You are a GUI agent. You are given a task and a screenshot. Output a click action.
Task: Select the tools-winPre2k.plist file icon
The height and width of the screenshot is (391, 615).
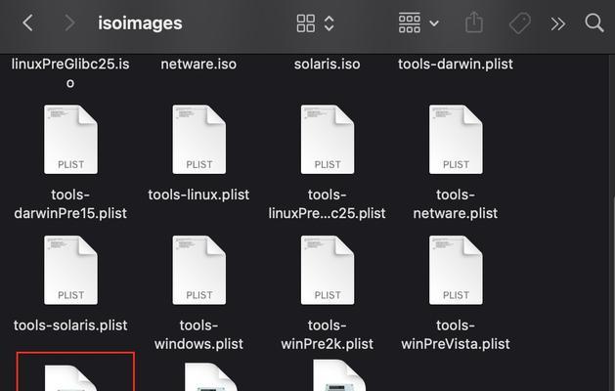328,270
